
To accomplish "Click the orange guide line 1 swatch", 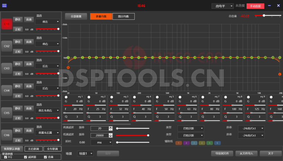I will [x=178, y=143].
